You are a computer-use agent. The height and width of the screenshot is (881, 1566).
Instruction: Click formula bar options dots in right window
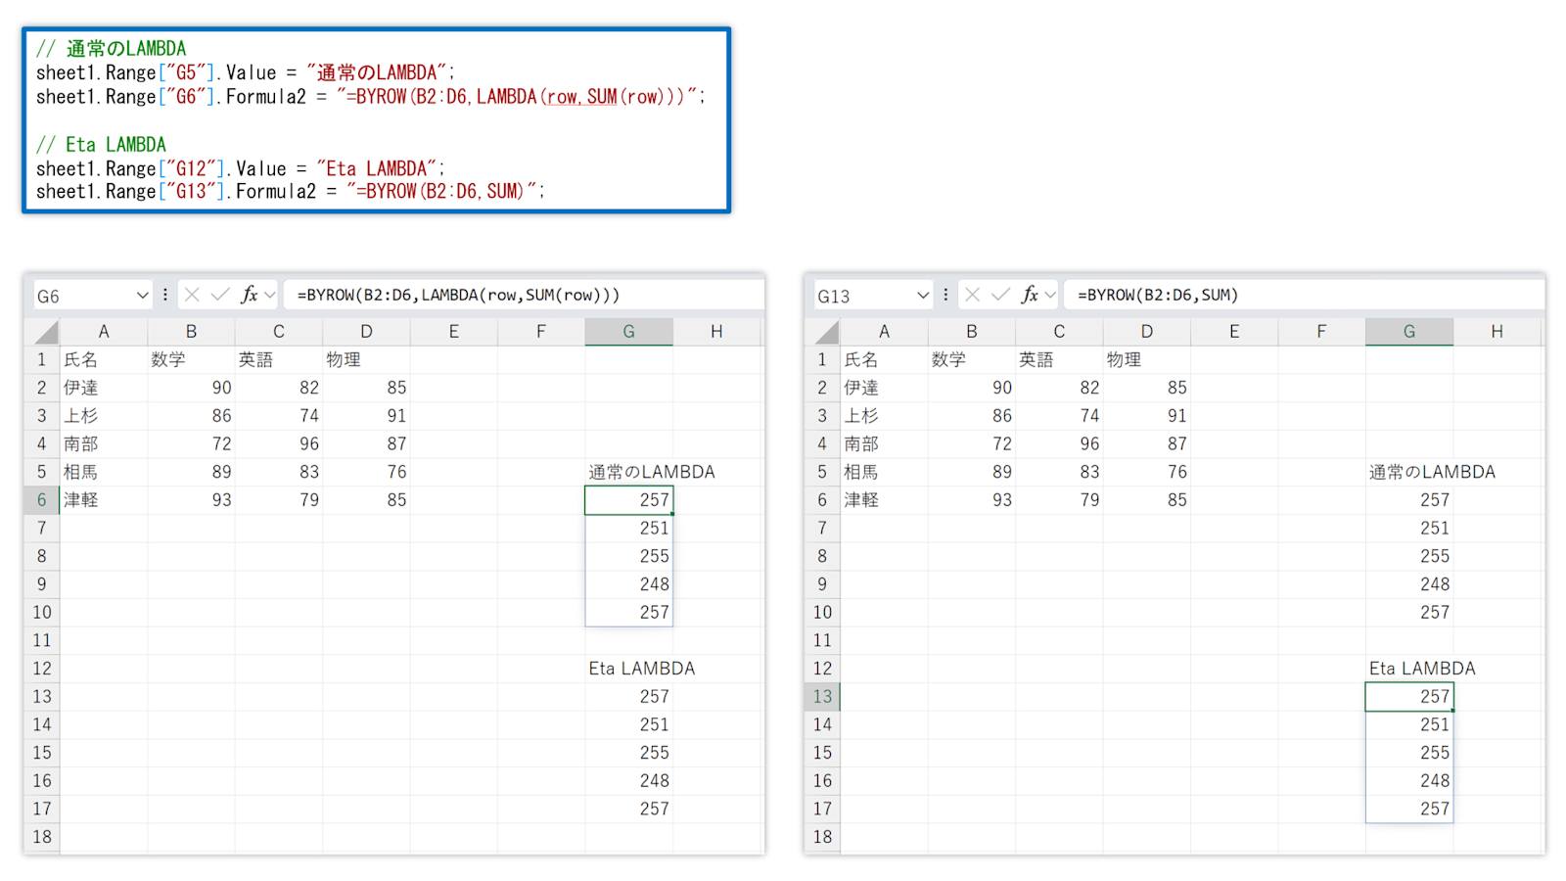(x=945, y=295)
